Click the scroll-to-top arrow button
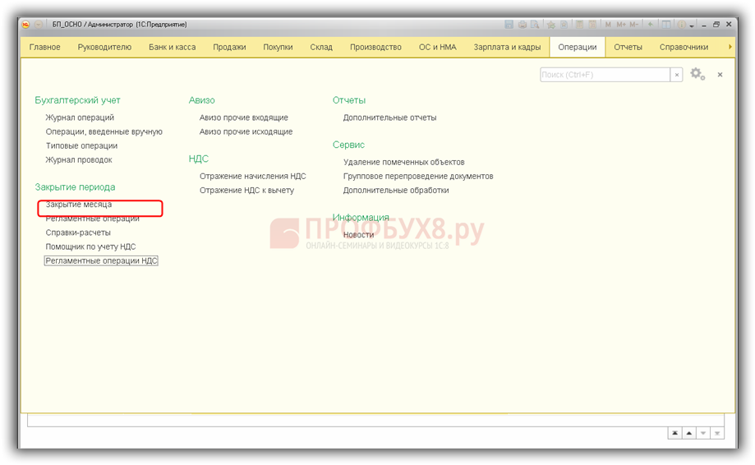Screen dimensions: 755x465 674,433
